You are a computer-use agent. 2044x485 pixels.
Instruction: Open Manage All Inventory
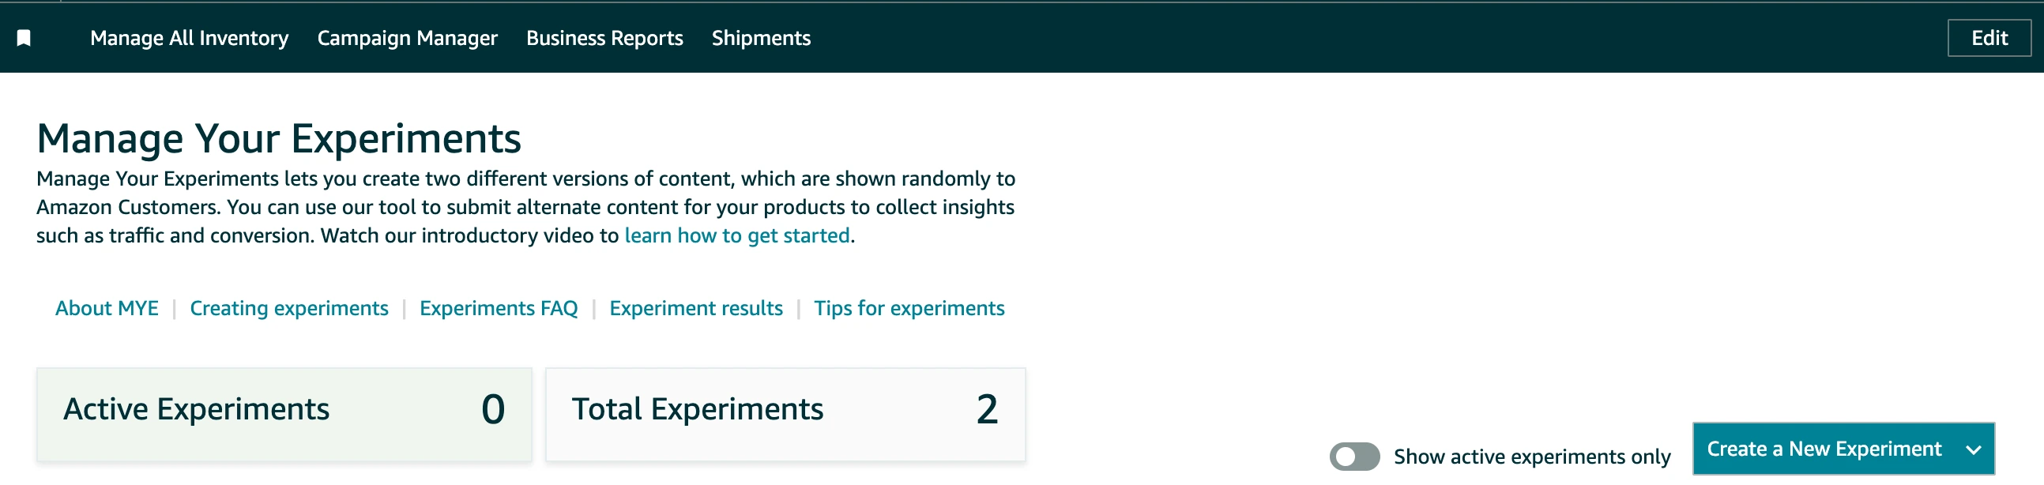(x=189, y=38)
